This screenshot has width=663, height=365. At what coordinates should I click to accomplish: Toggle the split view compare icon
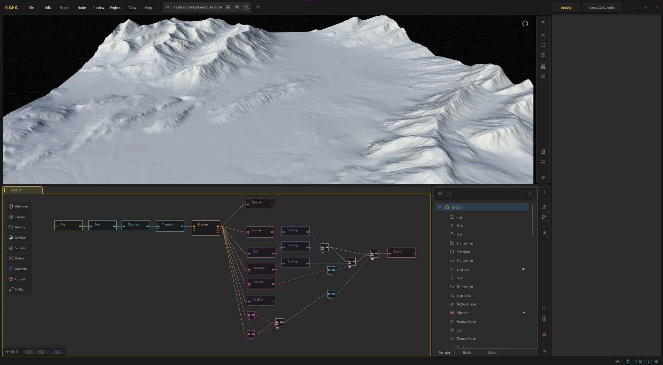coord(543,152)
